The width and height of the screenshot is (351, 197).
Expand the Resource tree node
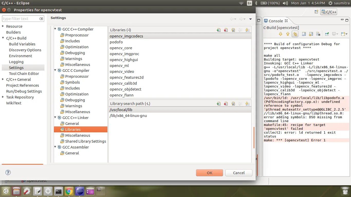(x=3, y=26)
